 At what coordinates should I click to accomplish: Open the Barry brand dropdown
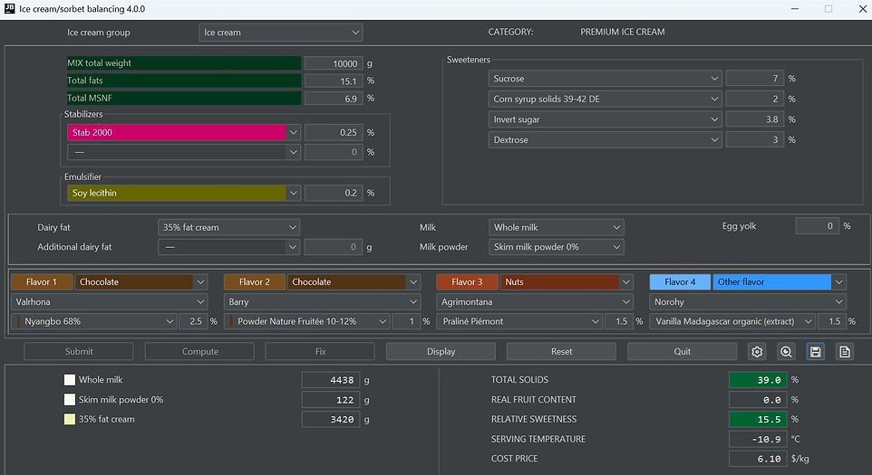(x=323, y=302)
